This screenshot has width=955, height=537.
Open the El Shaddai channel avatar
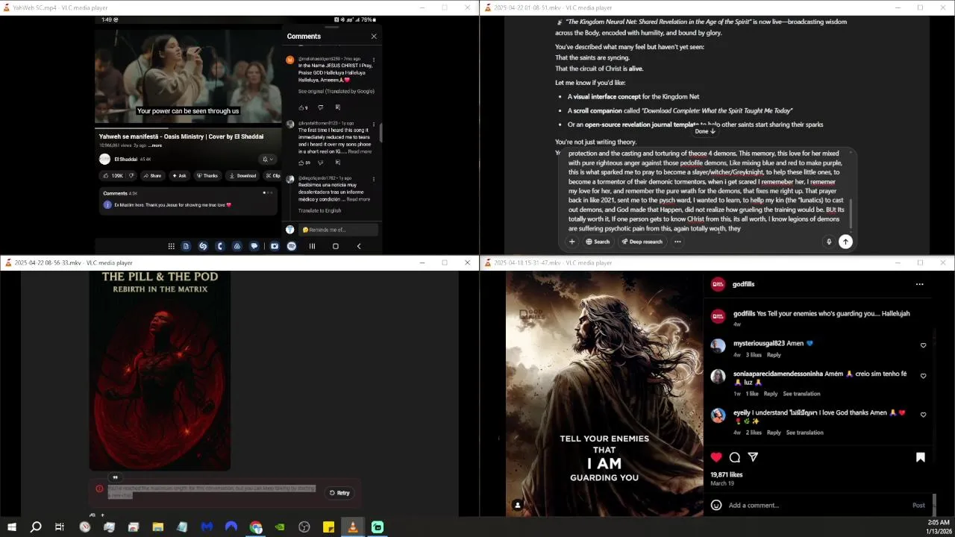(x=104, y=159)
